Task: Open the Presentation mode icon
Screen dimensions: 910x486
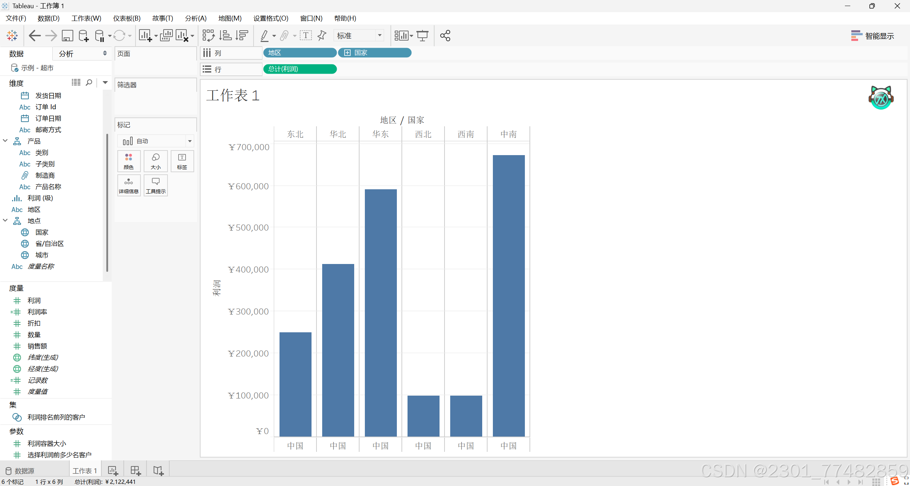Action: (422, 36)
